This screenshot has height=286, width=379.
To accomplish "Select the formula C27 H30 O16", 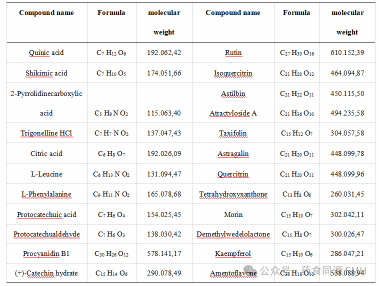I will 297,53.
